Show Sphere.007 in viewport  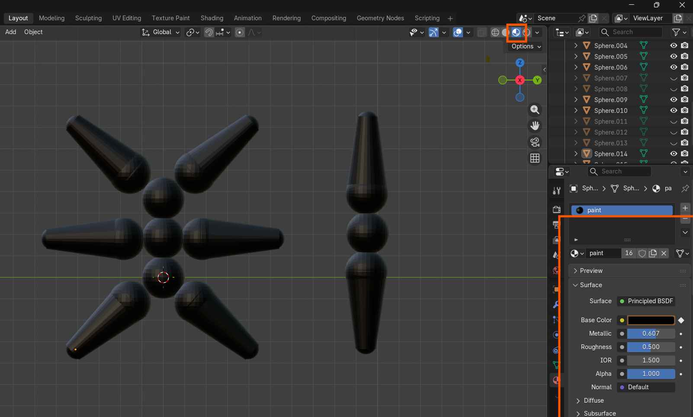(x=674, y=78)
